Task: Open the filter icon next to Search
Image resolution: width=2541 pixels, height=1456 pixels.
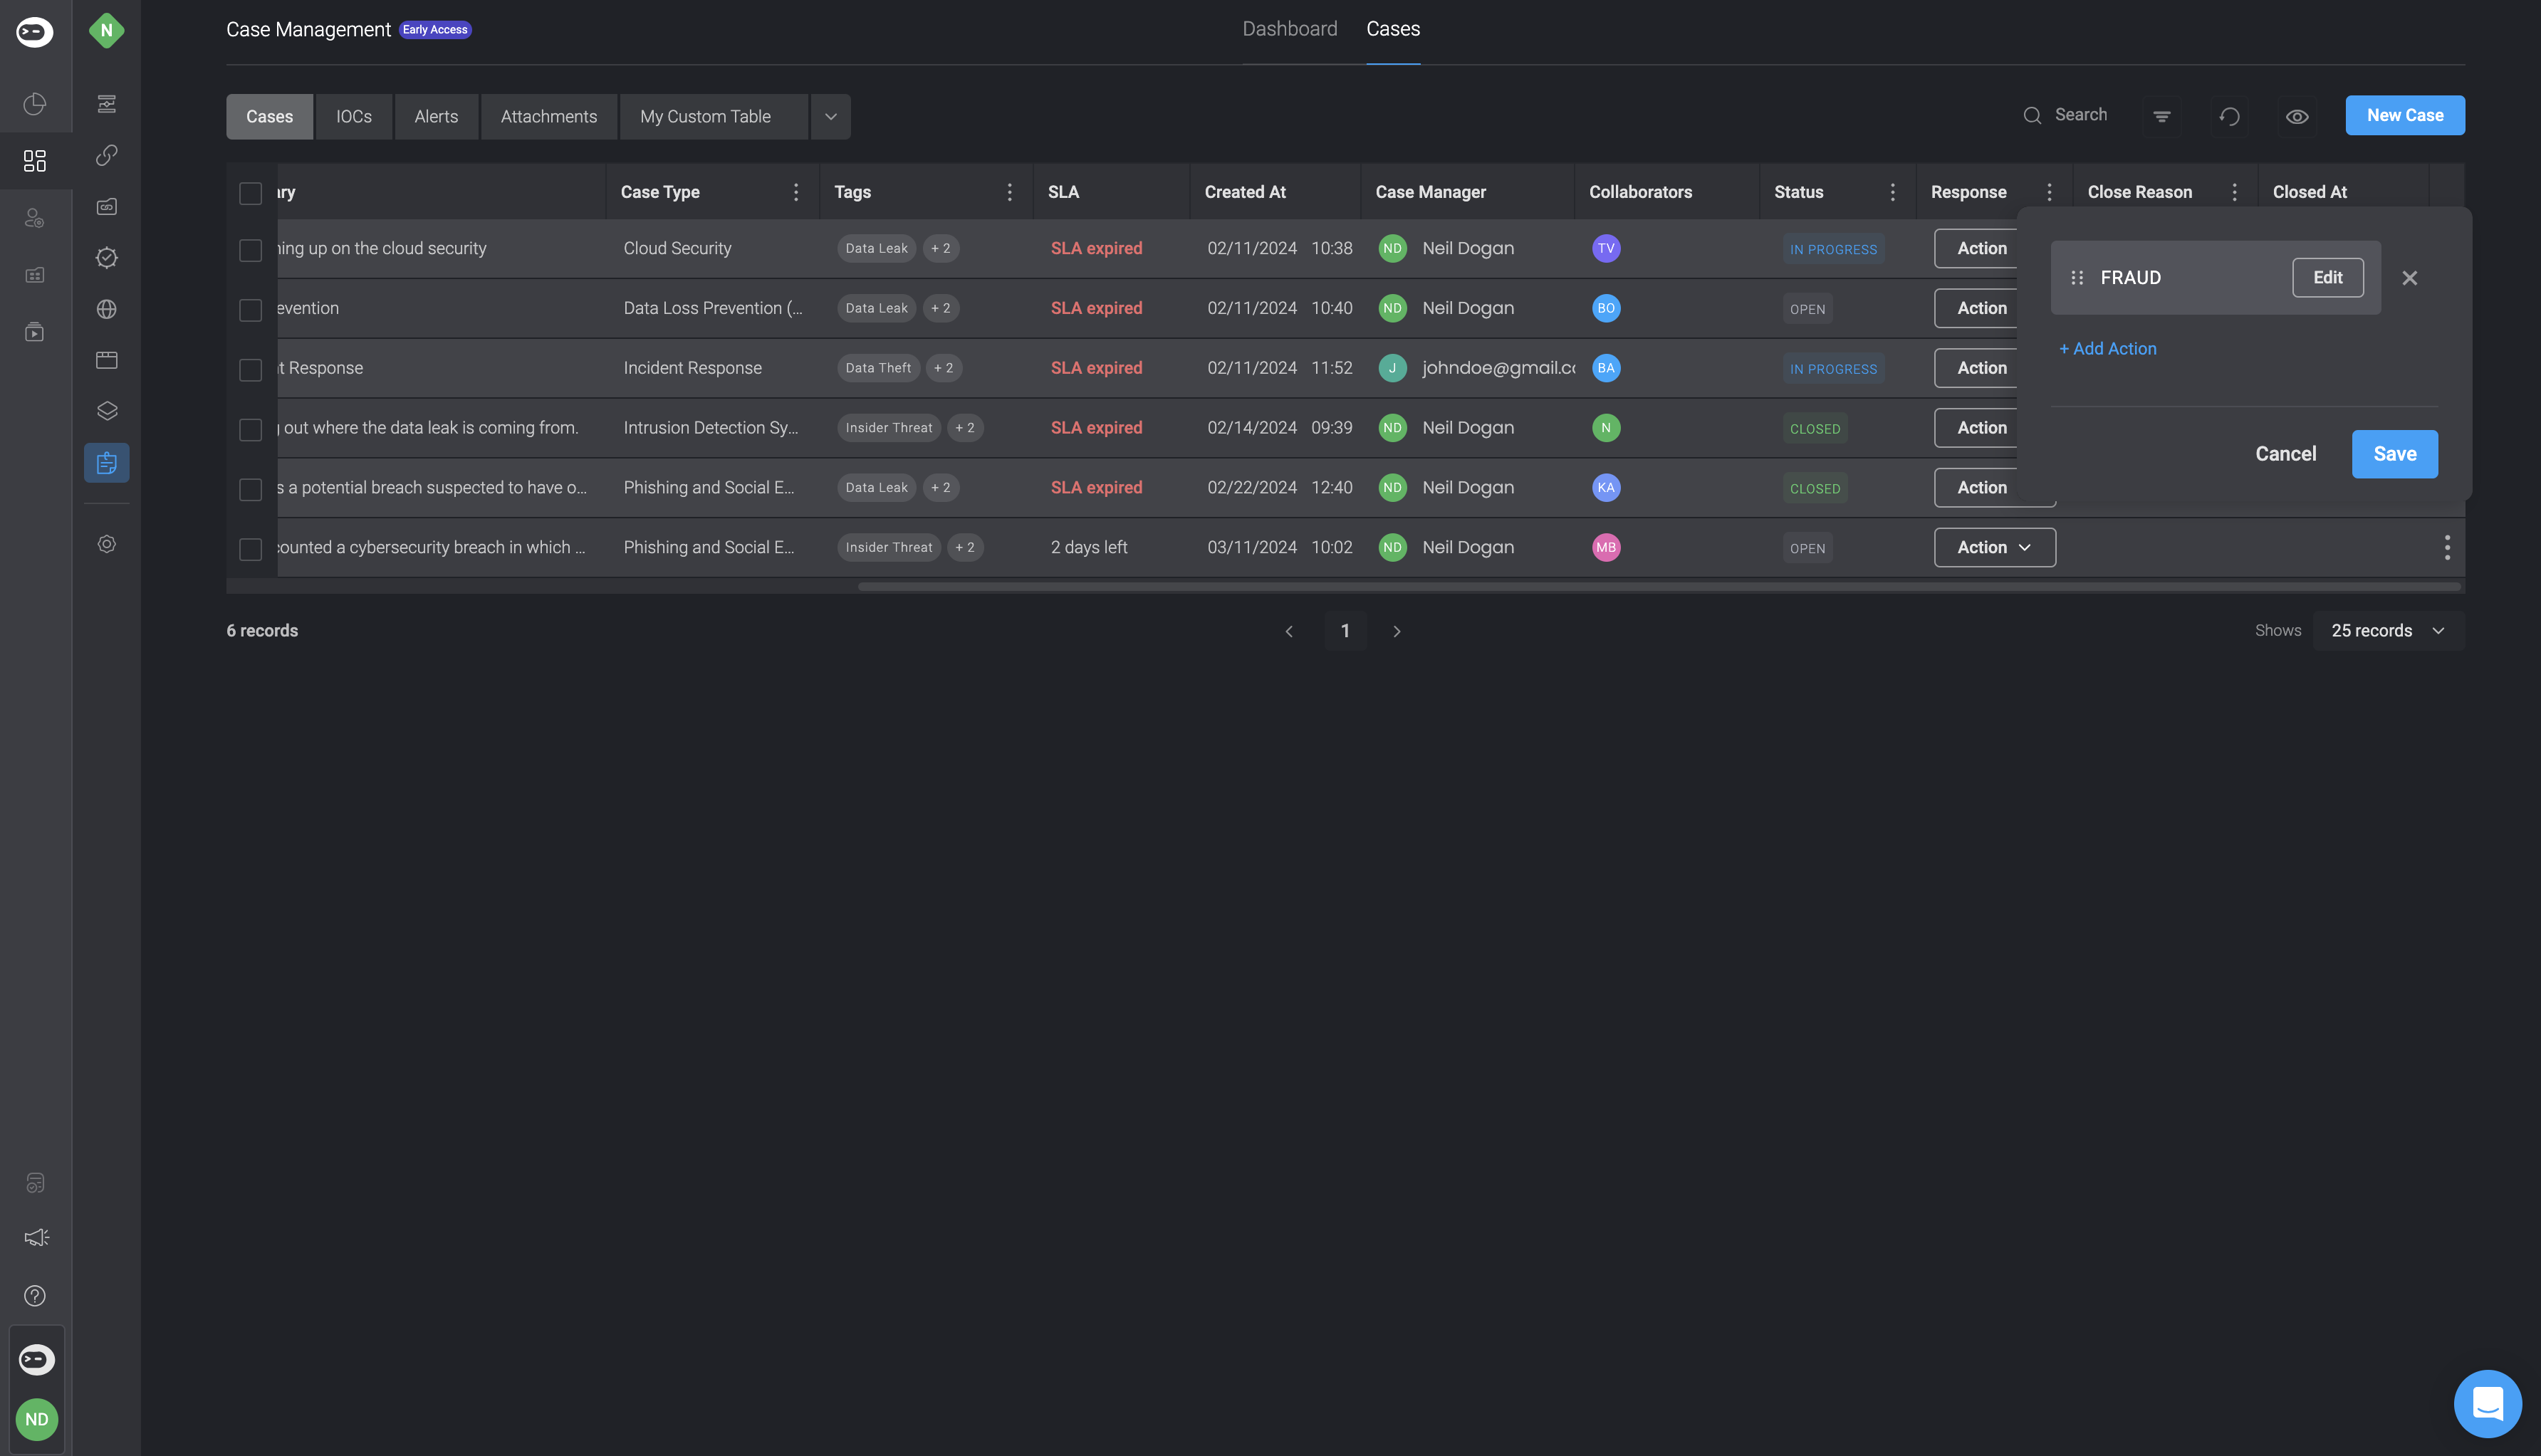Action: [2161, 116]
